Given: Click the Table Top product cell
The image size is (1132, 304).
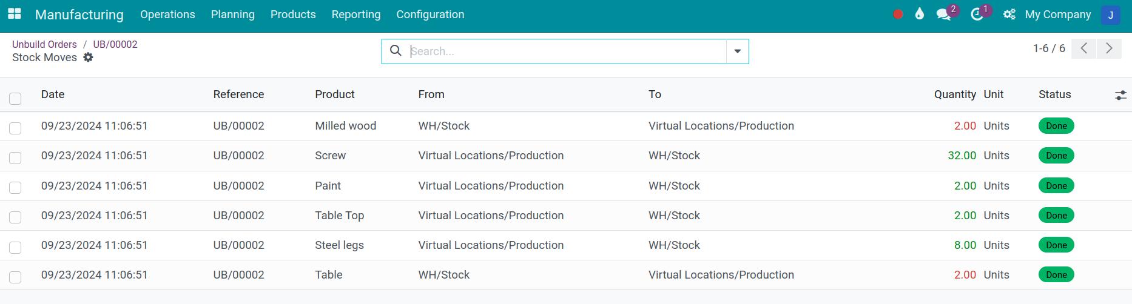Looking at the screenshot, I should [x=340, y=216].
